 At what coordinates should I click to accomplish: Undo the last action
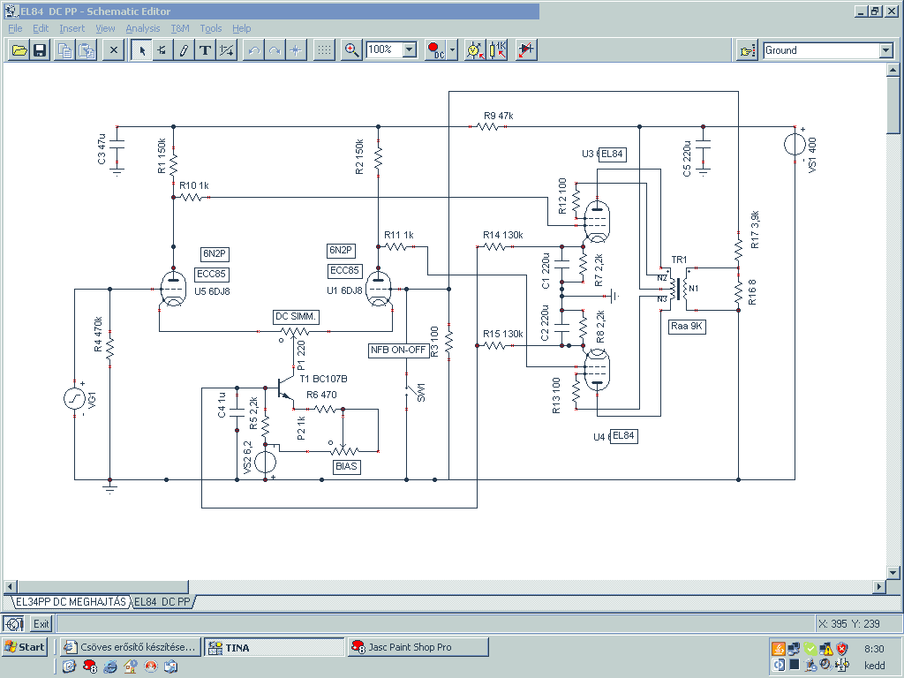coord(253,50)
